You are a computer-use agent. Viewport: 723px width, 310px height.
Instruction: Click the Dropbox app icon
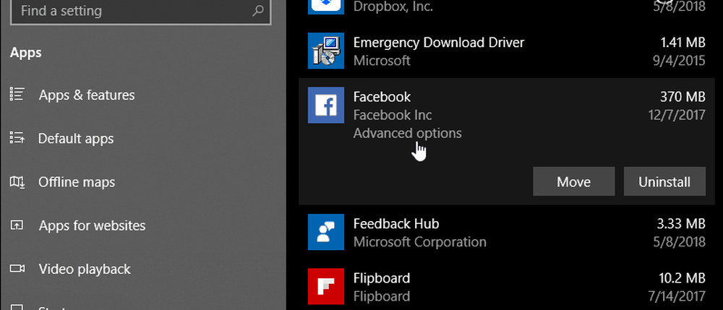point(325,7)
